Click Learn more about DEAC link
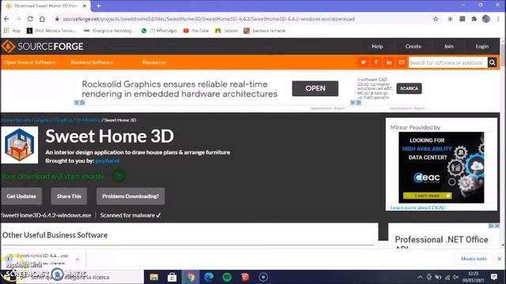 418,207
